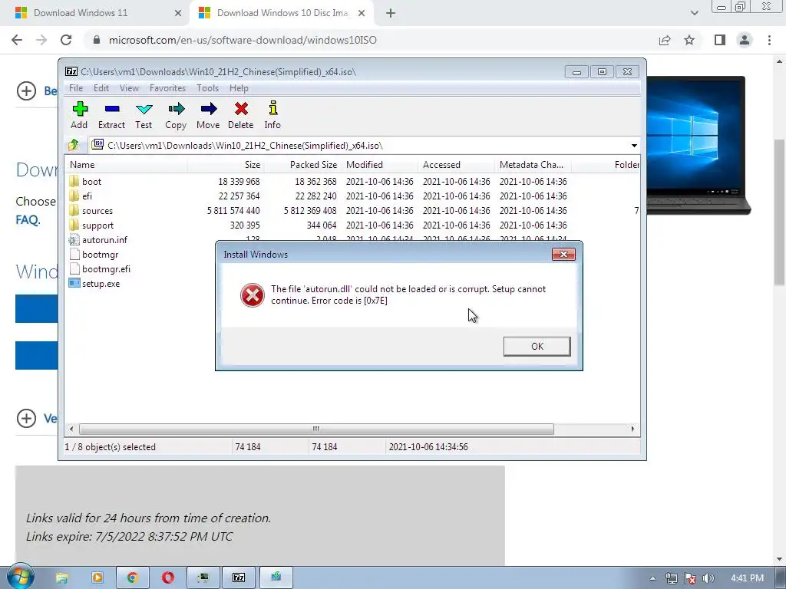Expand the 'Be...' plus section on webpage

coord(27,91)
